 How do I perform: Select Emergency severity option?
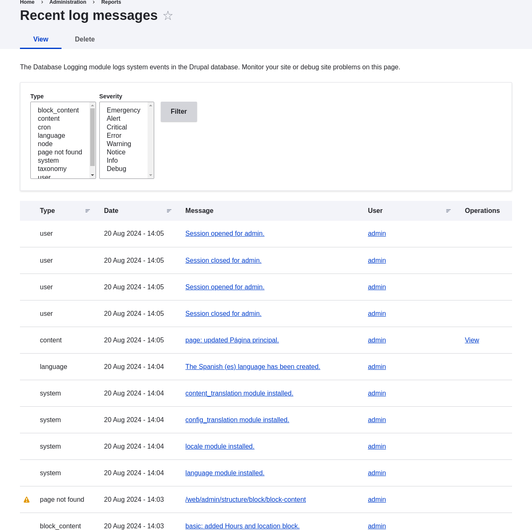[x=123, y=110]
